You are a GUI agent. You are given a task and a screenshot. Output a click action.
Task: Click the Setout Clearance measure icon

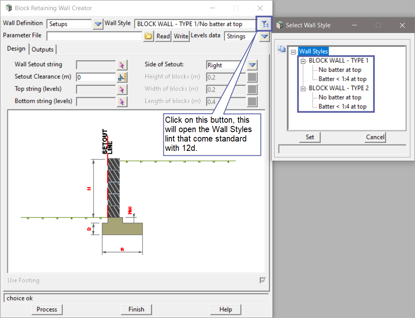click(x=122, y=77)
